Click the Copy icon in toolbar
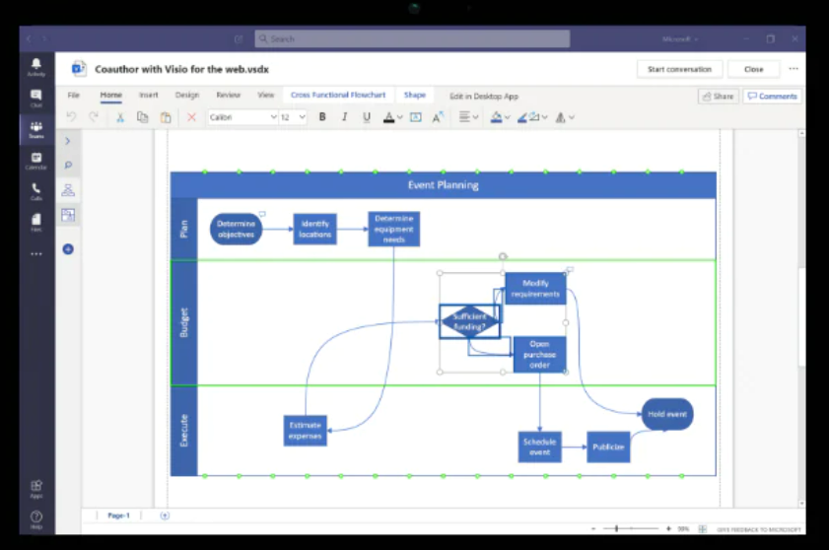Image resolution: width=829 pixels, height=550 pixels. pos(143,117)
